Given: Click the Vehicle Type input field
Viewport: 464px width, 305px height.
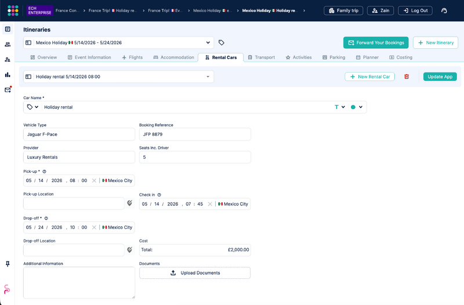Looking at the screenshot, I should (x=79, y=135).
